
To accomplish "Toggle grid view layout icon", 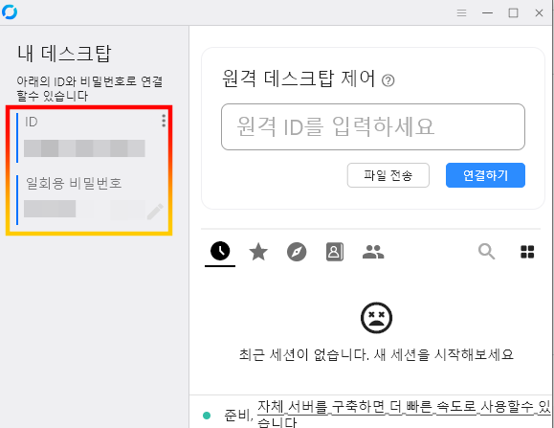I will pyautogui.click(x=527, y=252).
